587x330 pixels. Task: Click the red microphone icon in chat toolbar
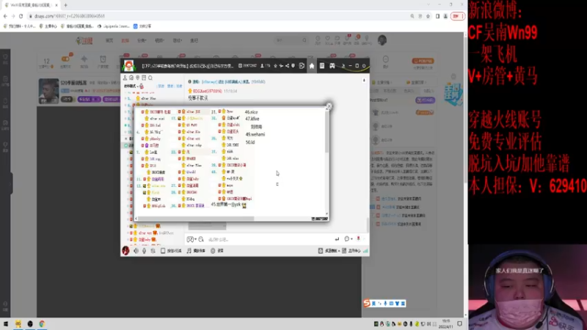(358, 239)
